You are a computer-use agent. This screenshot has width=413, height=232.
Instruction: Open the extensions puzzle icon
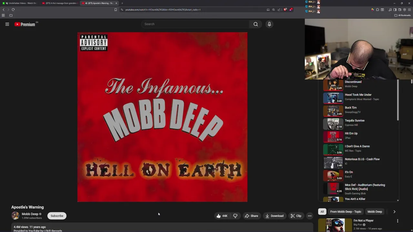pos(378,10)
